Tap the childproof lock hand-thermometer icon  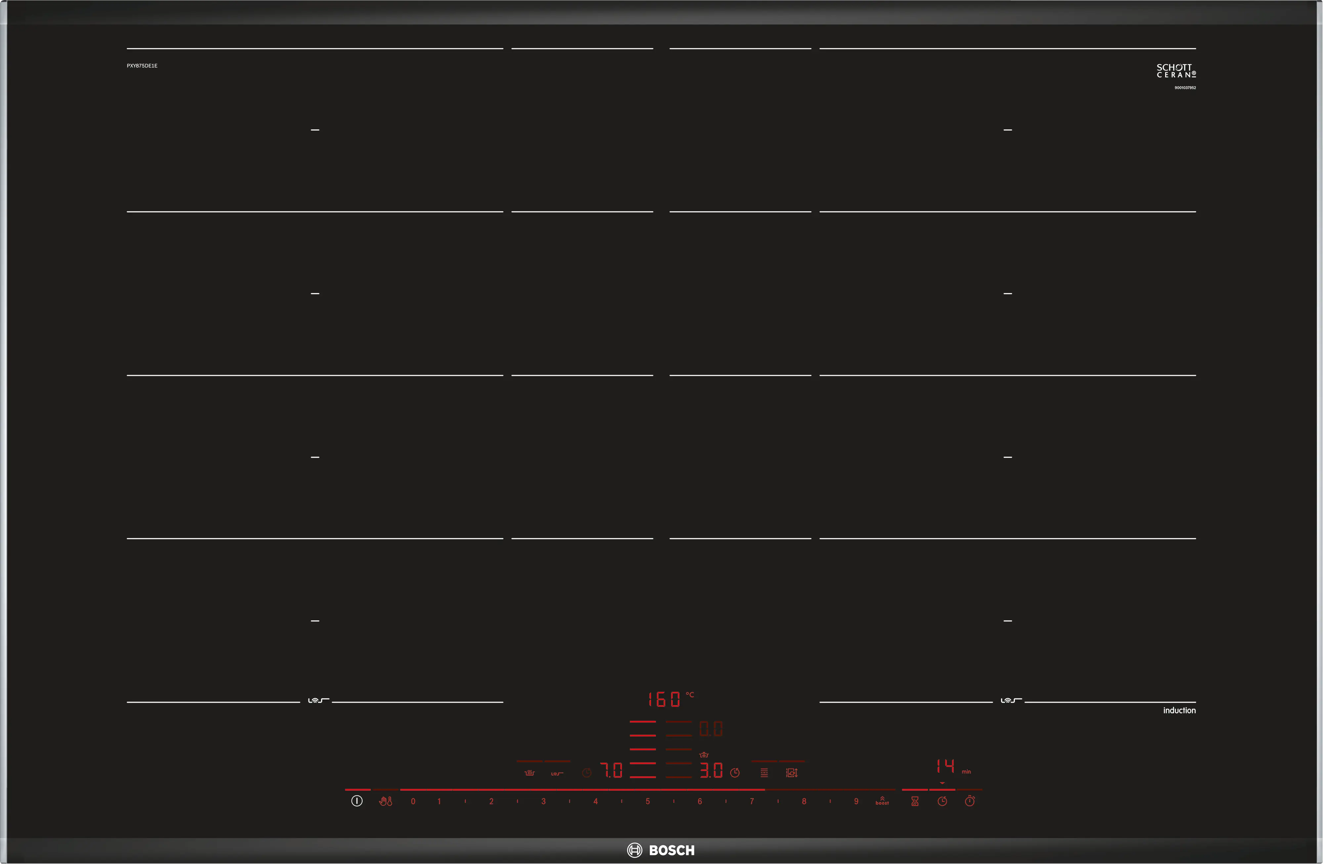coord(385,801)
